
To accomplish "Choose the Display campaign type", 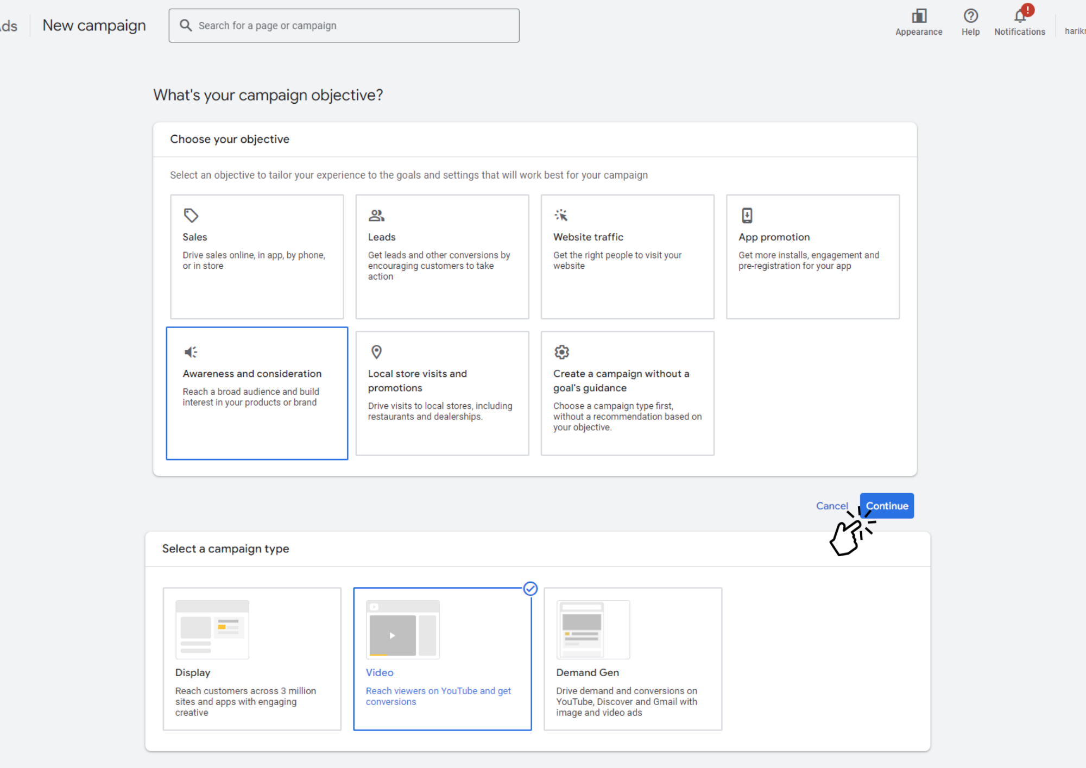I will (252, 659).
